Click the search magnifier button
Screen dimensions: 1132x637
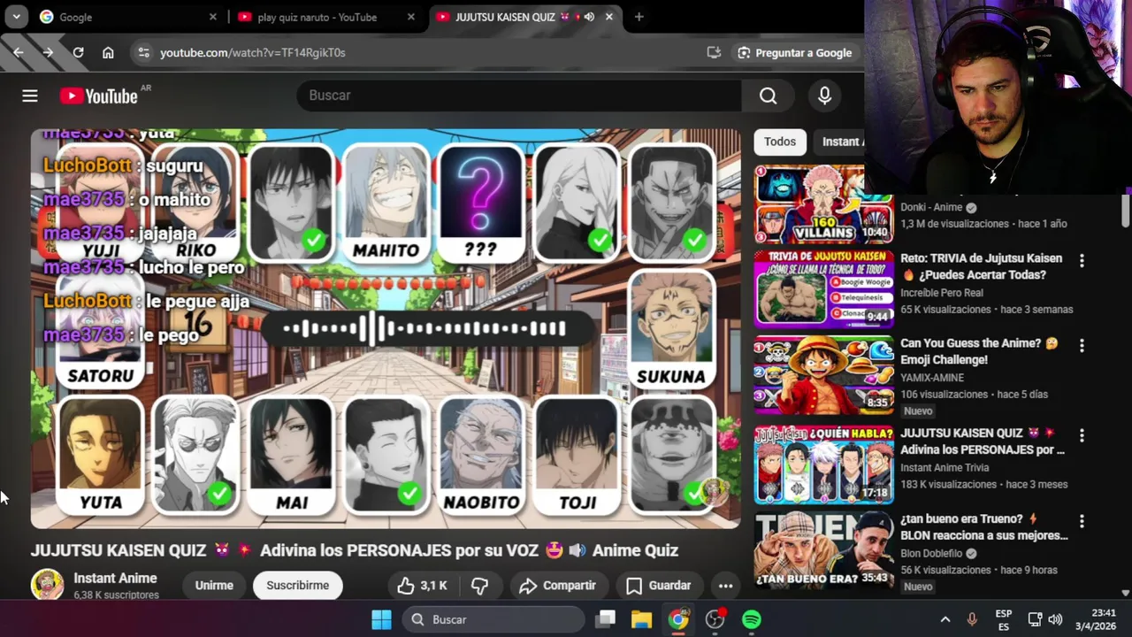pyautogui.click(x=768, y=96)
